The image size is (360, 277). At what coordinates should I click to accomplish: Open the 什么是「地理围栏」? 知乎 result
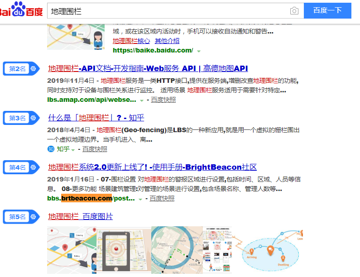pyautogui.click(x=96, y=118)
